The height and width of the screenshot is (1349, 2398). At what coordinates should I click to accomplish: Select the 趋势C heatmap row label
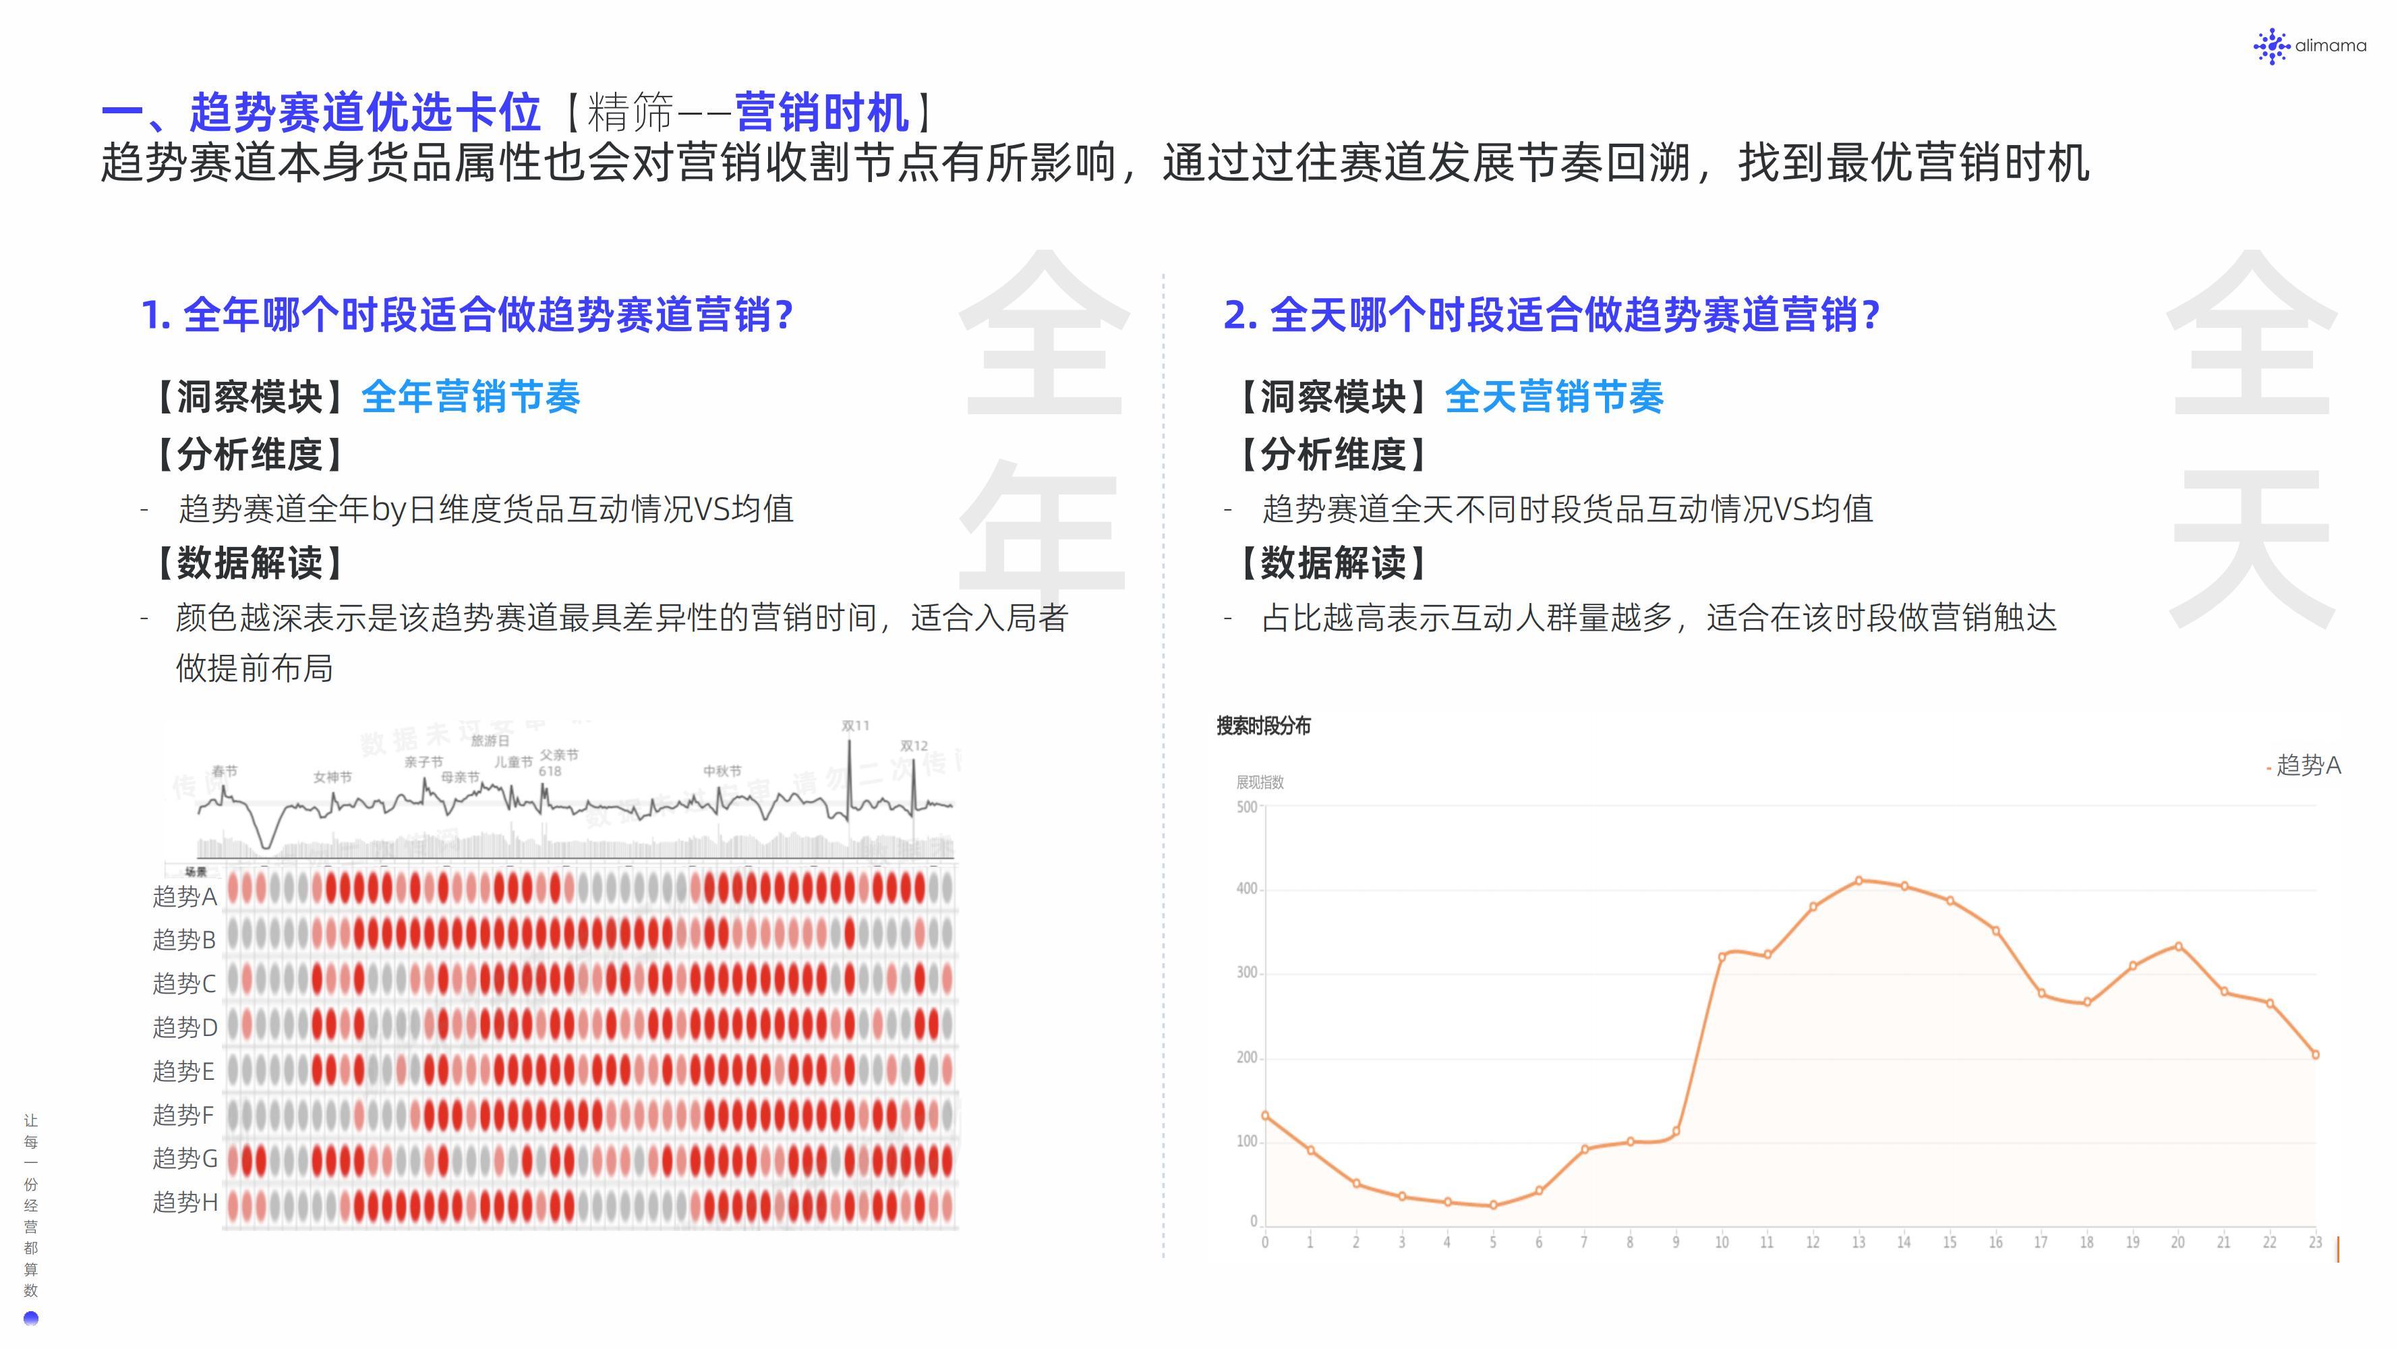tap(184, 983)
